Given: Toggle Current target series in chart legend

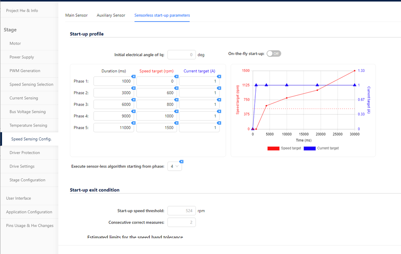Looking at the screenshot, I should 321,148.
